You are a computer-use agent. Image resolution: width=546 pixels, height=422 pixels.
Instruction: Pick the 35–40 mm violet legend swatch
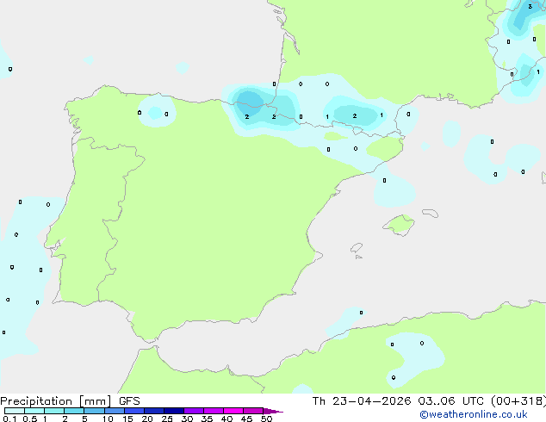[214, 411]
